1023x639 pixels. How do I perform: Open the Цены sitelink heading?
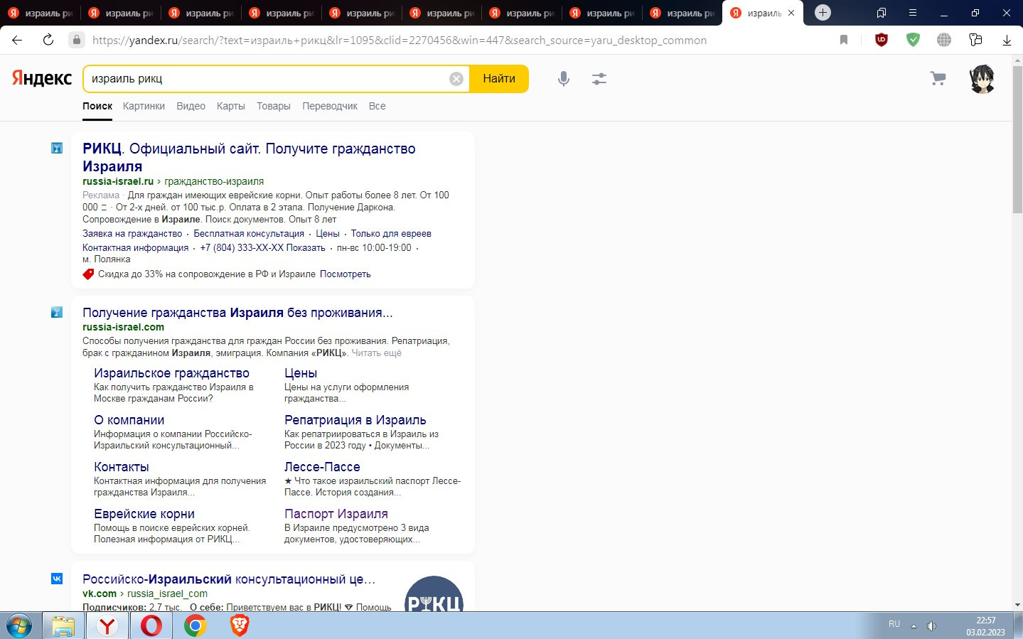pos(301,373)
